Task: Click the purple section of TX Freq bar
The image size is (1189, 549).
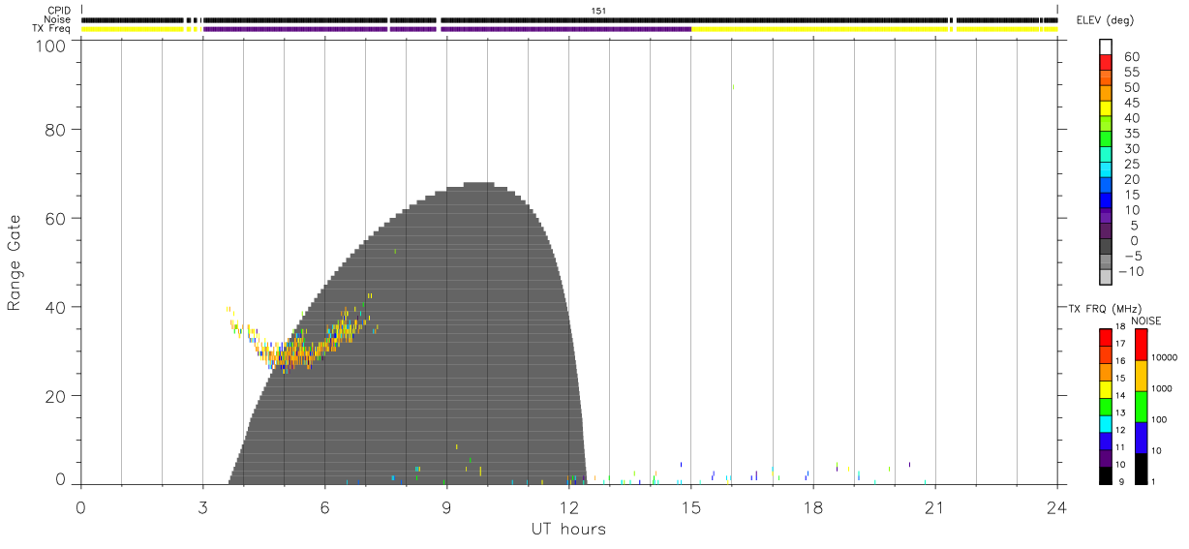Action: click(446, 29)
